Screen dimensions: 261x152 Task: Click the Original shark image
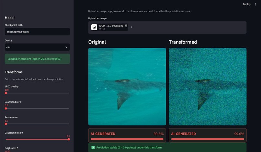pyautogui.click(x=127, y=86)
